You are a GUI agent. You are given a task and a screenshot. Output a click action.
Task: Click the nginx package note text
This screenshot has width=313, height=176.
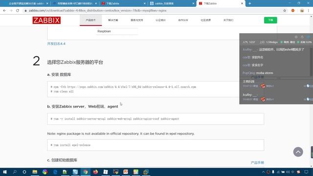(121, 133)
